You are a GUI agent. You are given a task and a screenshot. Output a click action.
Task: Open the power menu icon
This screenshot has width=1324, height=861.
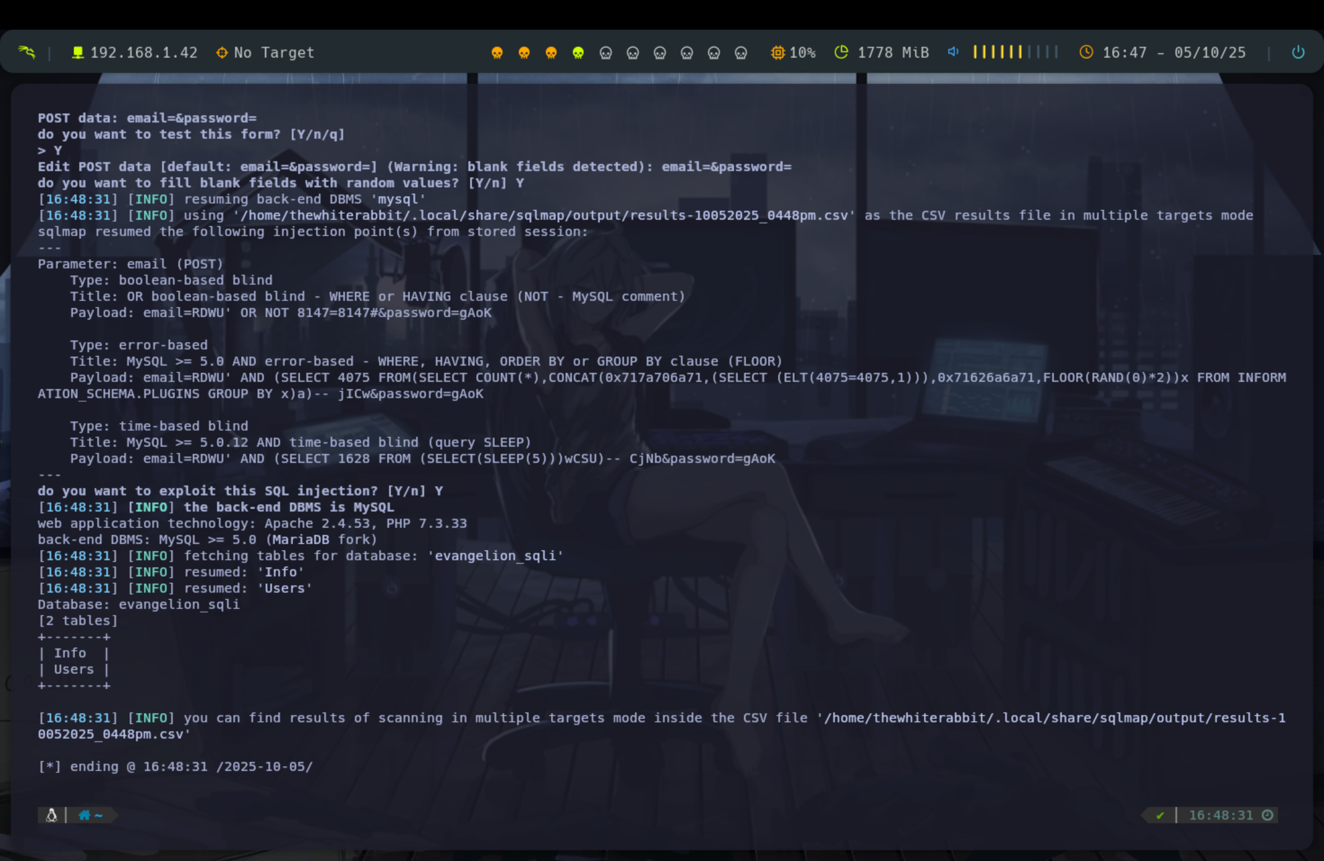[x=1298, y=52]
